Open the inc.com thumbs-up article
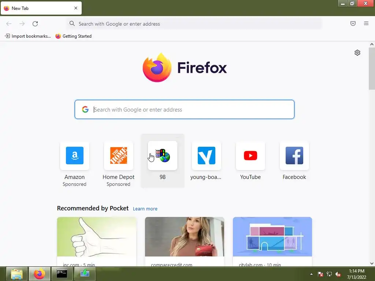Screen dimensions: 375x281 [97, 241]
